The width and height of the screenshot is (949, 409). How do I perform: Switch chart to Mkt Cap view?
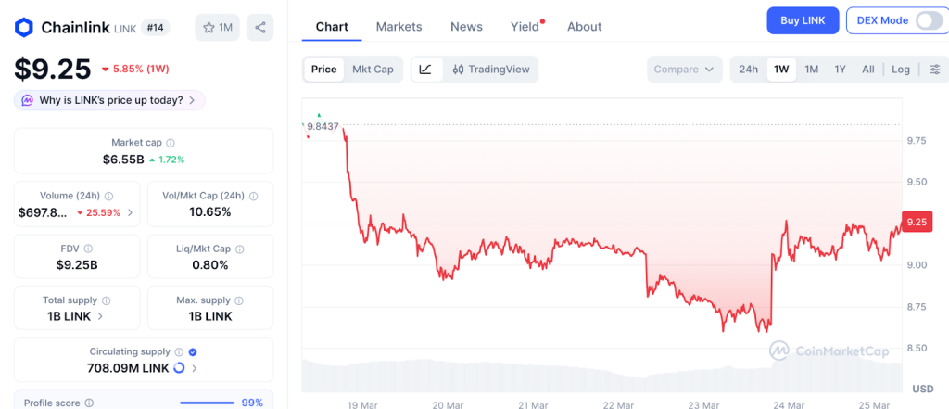[373, 70]
